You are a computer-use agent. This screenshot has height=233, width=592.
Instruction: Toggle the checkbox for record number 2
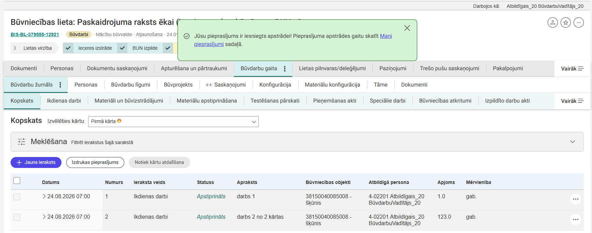pos(17,217)
